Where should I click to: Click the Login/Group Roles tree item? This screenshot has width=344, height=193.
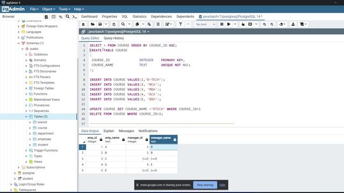coord(31,184)
